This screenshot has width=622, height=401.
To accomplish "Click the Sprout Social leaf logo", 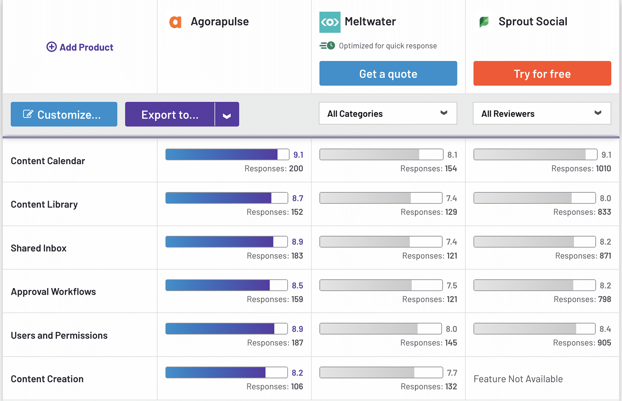I will tap(484, 22).
